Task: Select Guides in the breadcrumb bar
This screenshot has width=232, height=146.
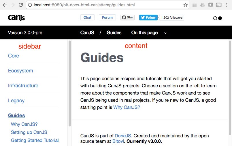Action: (x=114, y=32)
